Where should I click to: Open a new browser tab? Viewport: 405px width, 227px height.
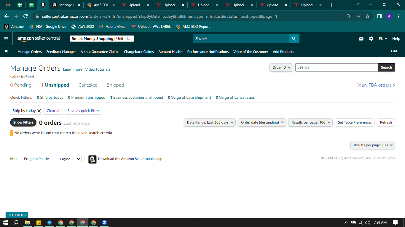[x=332, y=5]
